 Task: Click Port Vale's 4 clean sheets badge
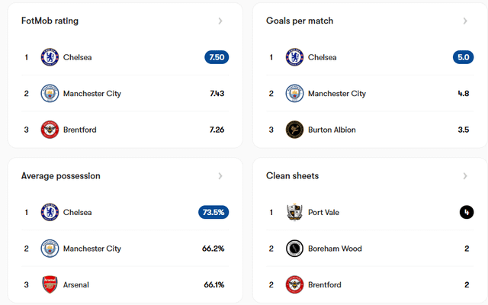[467, 212]
